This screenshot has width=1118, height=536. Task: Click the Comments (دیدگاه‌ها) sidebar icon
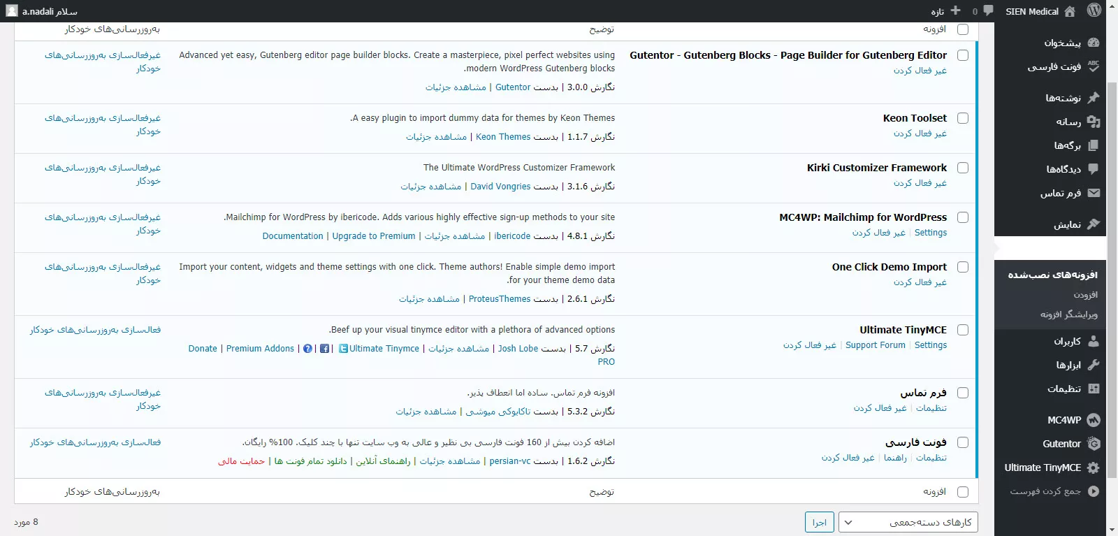(1094, 169)
